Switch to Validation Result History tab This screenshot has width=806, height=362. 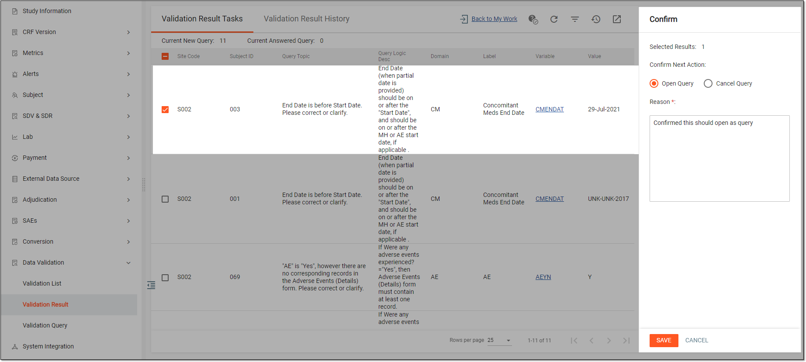coord(307,19)
